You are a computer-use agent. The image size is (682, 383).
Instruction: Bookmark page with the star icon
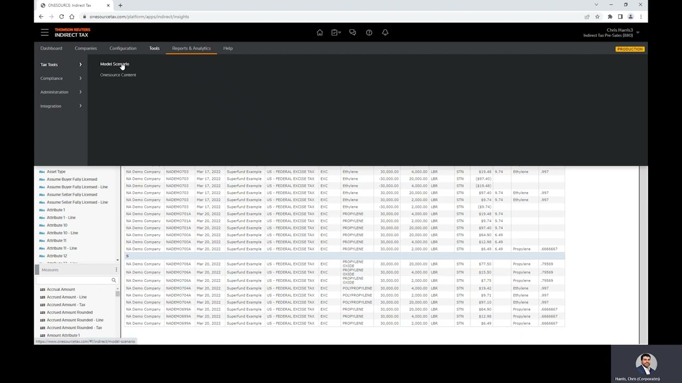click(x=597, y=16)
